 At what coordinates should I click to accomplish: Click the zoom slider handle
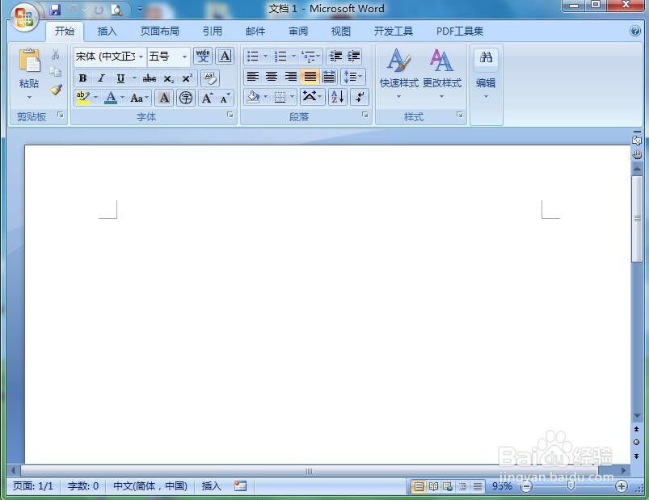click(x=571, y=486)
